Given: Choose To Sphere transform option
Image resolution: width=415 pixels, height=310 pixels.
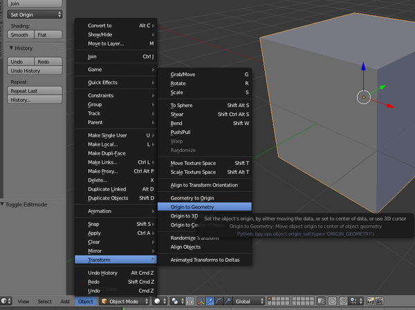Looking at the screenshot, I should tap(205, 105).
